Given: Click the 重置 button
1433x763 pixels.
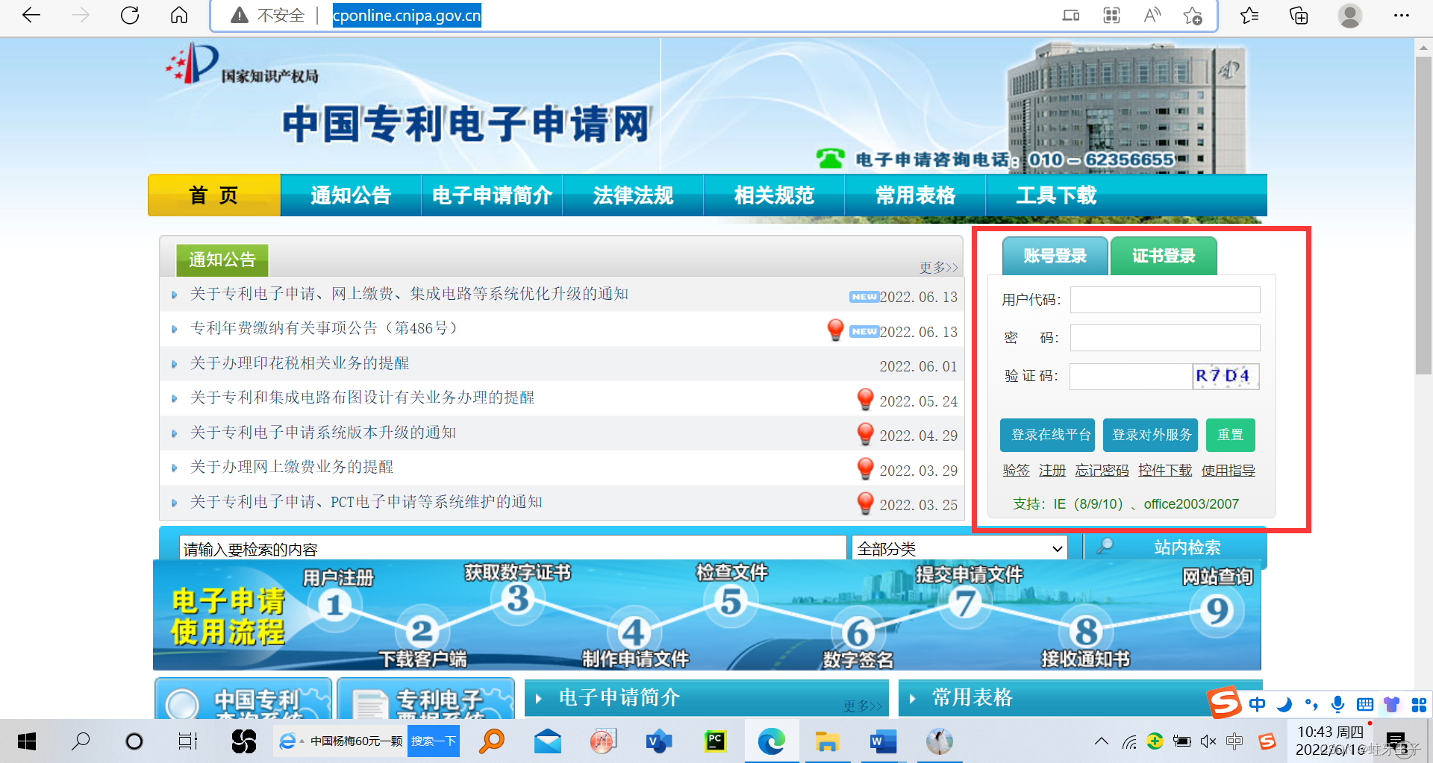Looking at the screenshot, I should coord(1231,435).
